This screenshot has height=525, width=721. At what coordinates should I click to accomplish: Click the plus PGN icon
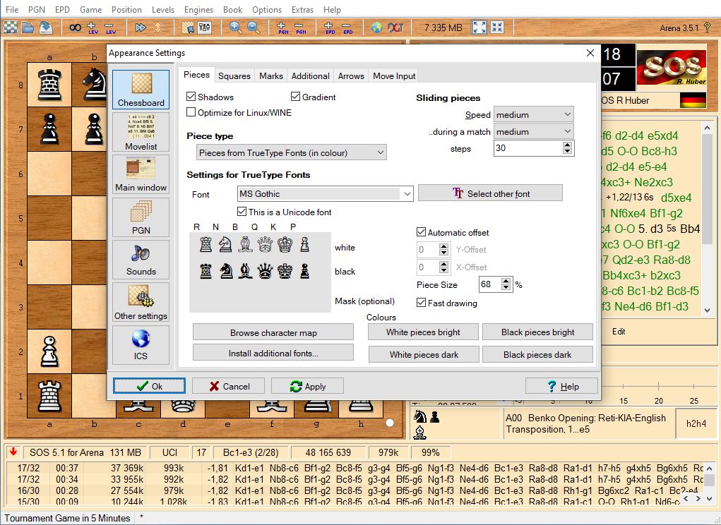(x=282, y=28)
